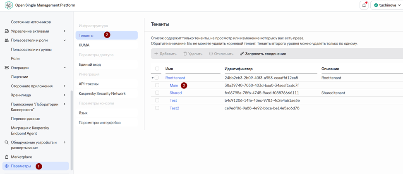Open Перенос данных in sidebar
403x174 pixels.
(x=25, y=119)
